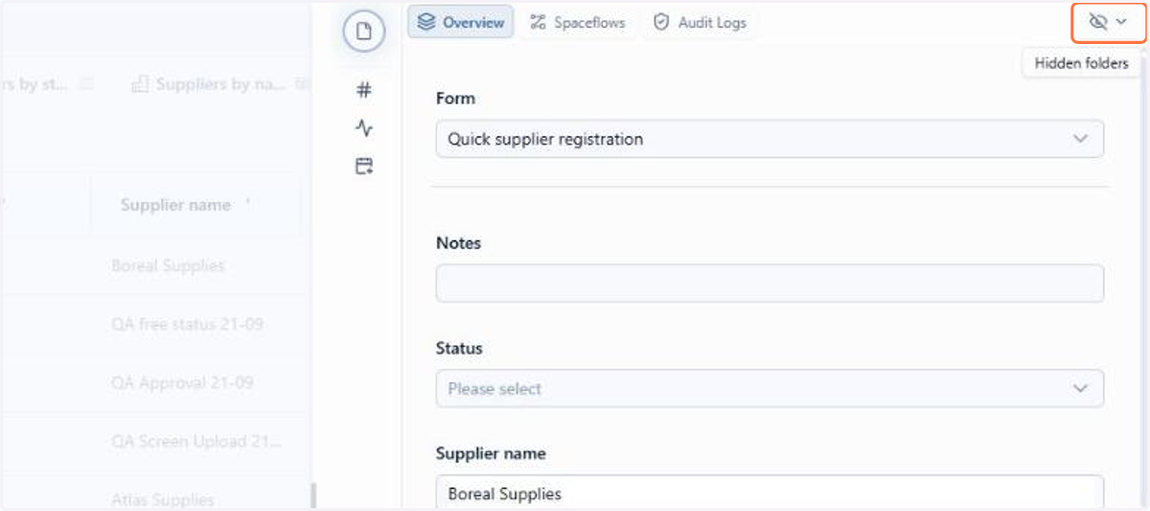Select the Overview tab
Image resolution: width=1150 pixels, height=511 pixels.
coord(461,22)
